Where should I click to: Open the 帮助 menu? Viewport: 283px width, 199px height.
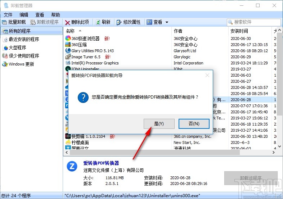tap(55, 15)
